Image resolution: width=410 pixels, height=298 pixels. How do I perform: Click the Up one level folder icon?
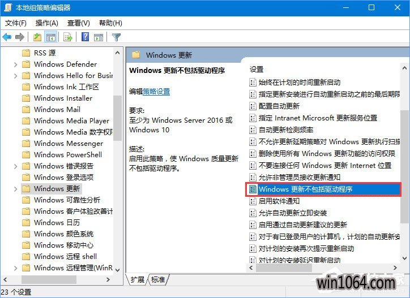point(37,37)
